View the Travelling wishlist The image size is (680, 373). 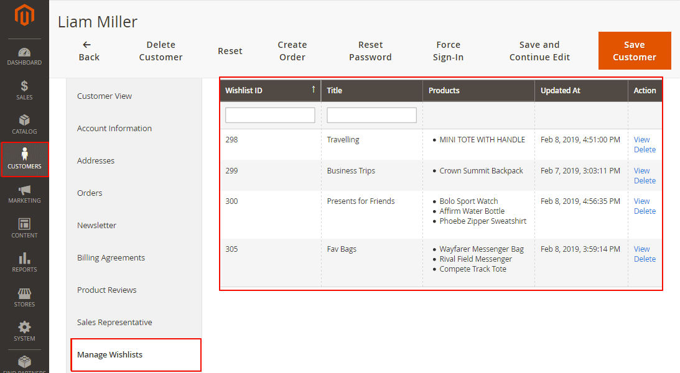[x=641, y=140]
